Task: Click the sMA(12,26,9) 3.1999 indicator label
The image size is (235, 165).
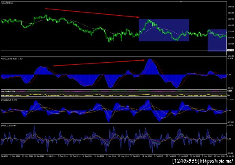Action: pos(9,100)
